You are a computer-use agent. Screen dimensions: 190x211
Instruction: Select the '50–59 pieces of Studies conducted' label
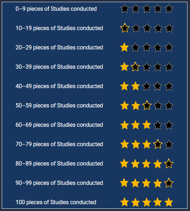click(x=59, y=105)
